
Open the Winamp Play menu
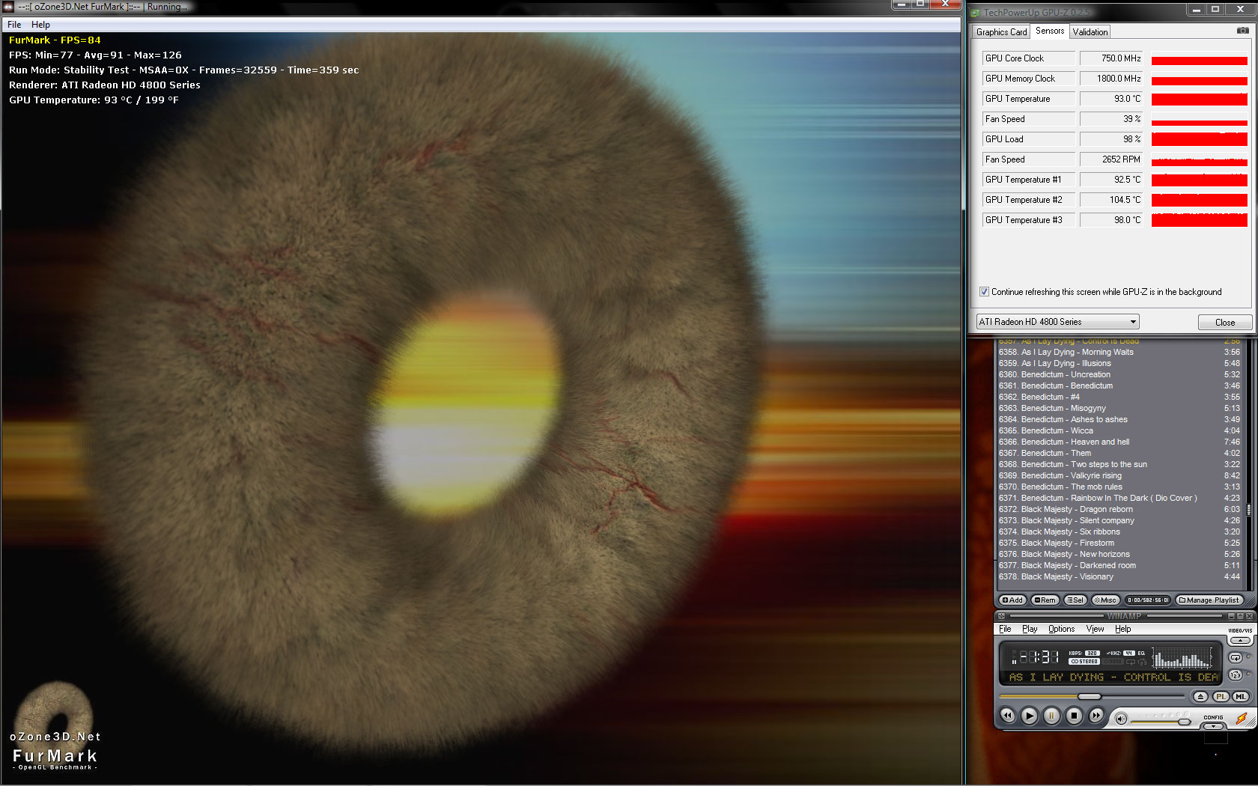pyautogui.click(x=1030, y=629)
